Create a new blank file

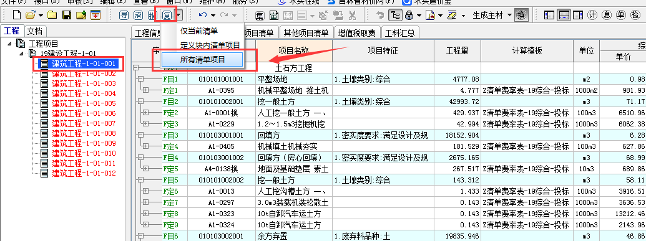click(16, 16)
